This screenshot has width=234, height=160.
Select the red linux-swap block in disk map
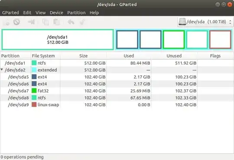(220, 39)
